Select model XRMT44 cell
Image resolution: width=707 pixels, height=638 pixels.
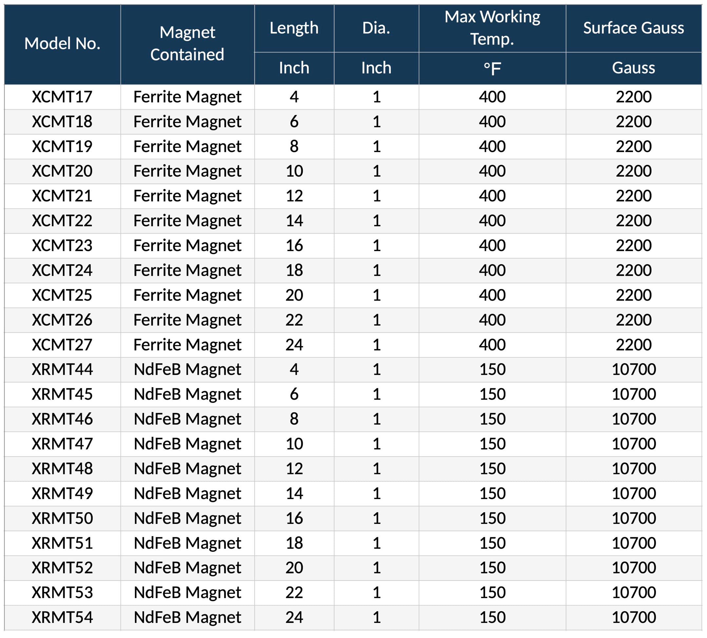point(62,370)
